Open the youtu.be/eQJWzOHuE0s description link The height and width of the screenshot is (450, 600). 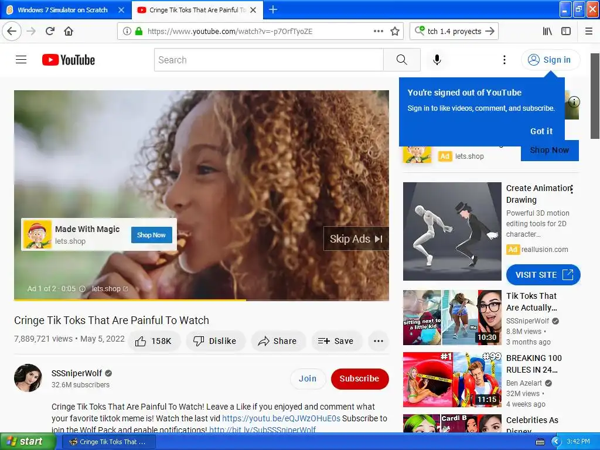[281, 418]
